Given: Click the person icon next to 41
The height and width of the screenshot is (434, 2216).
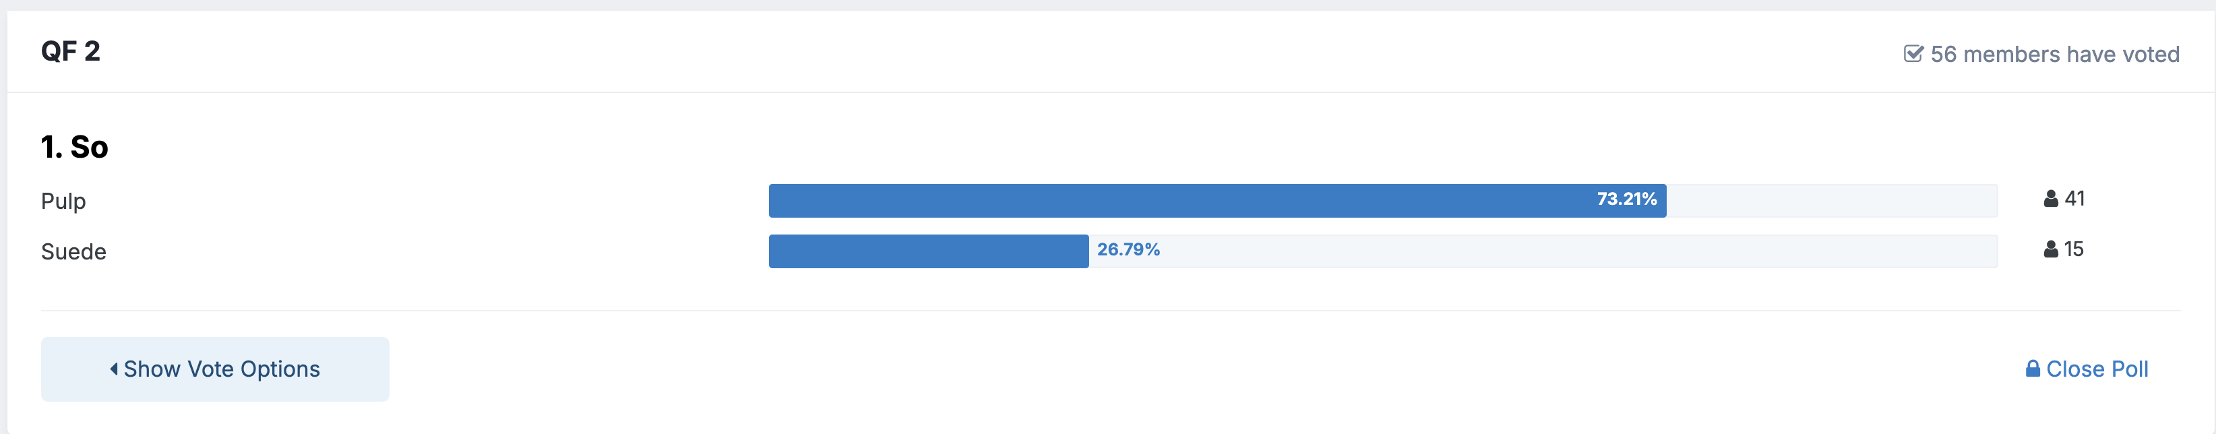Looking at the screenshot, I should pos(2051,199).
